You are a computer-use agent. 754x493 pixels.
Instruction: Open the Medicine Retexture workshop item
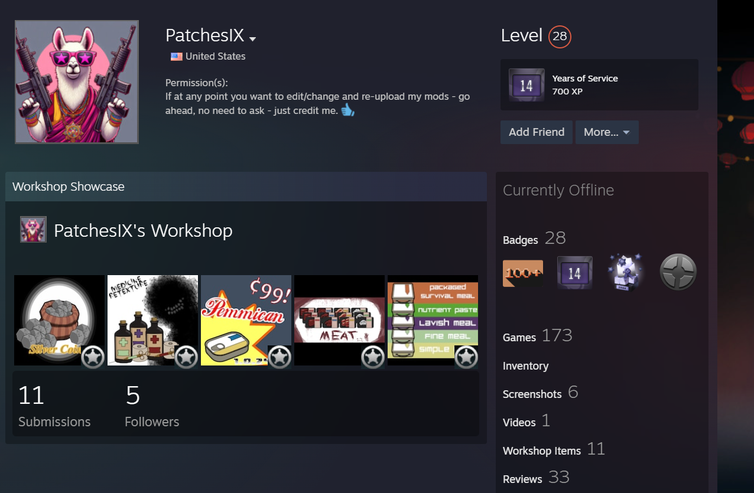(152, 321)
